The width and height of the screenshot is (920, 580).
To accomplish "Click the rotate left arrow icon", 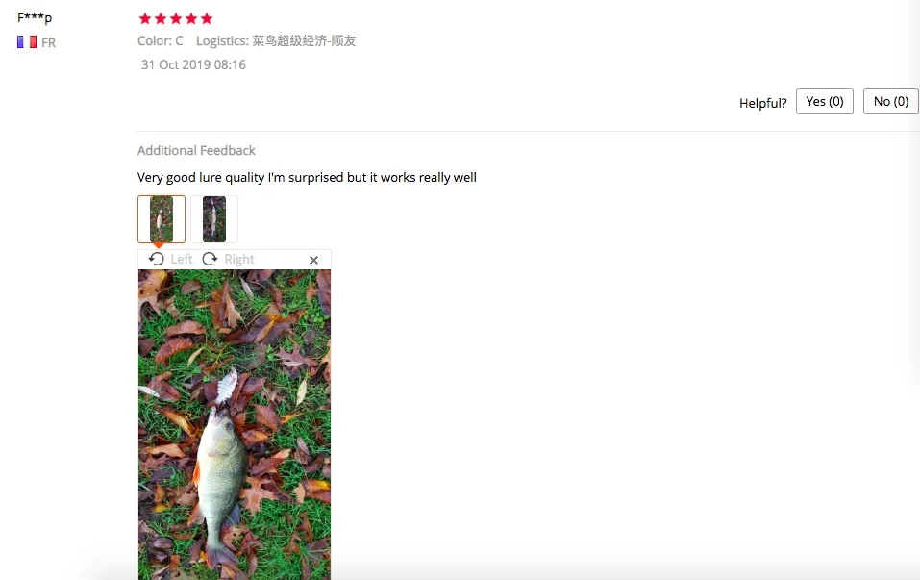I will (156, 259).
